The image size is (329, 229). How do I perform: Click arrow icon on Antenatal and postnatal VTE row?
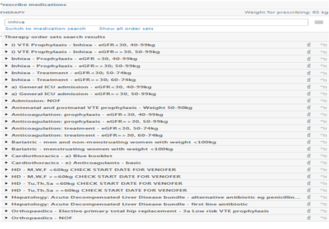[323, 108]
